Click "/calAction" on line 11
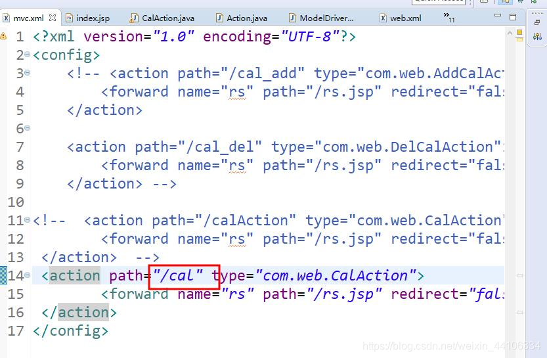This screenshot has height=358, width=547. click(x=246, y=221)
